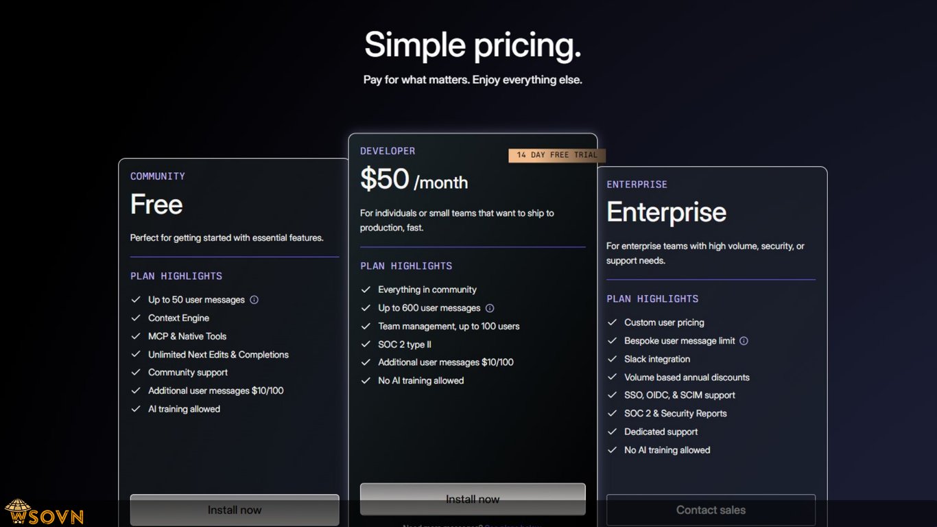Click 'SSO, OIDC, & SCIM support' feature text
Viewport: 937px width, 527px height.
click(x=679, y=395)
